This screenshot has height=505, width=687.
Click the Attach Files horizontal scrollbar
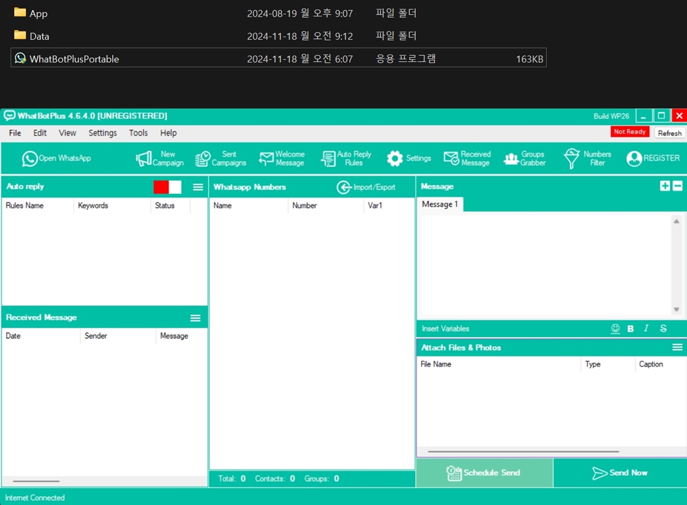(523, 452)
